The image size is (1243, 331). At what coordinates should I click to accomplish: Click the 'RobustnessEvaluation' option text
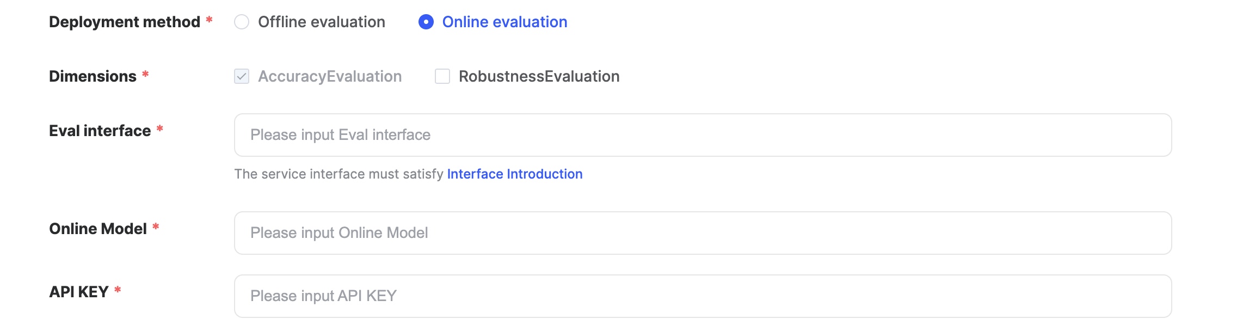(x=539, y=76)
